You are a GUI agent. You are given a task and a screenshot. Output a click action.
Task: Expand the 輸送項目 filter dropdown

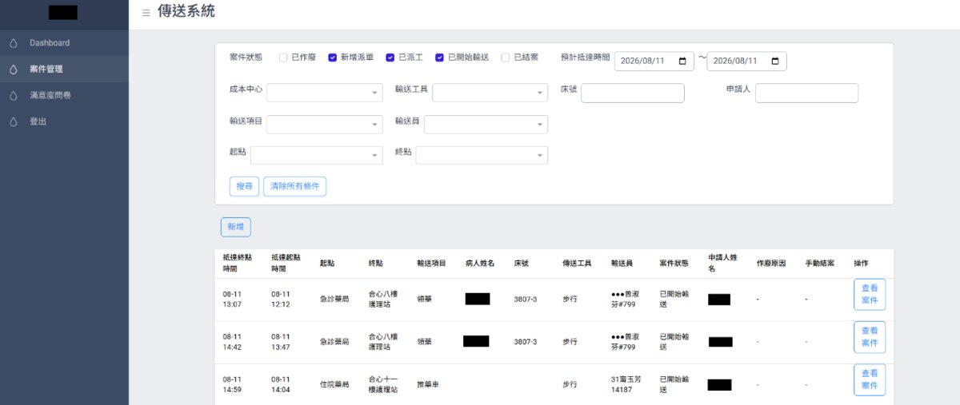point(325,125)
